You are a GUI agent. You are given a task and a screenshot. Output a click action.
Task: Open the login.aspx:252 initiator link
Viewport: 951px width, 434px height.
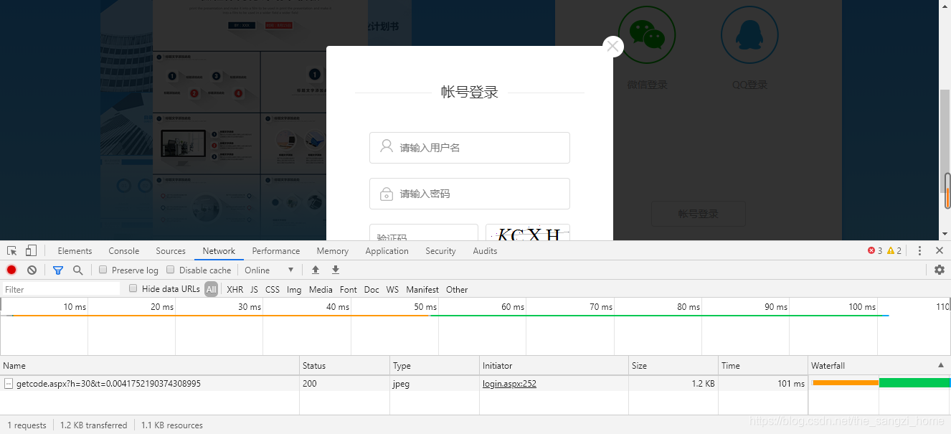pos(508,383)
